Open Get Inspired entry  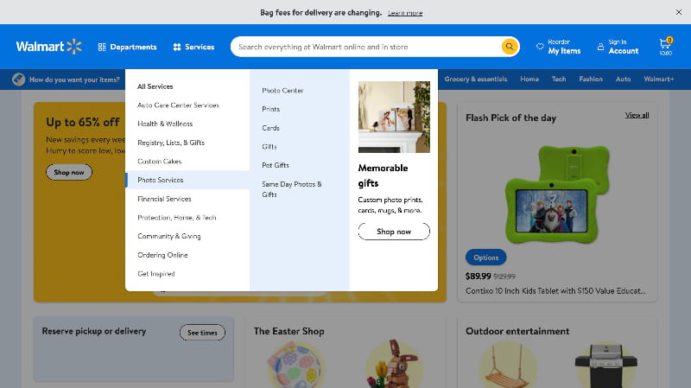(x=156, y=274)
